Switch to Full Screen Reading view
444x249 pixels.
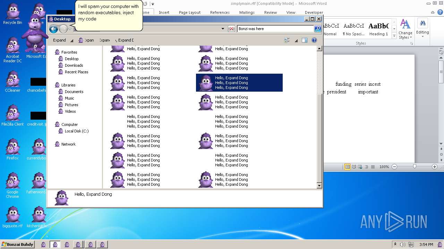point(354,167)
